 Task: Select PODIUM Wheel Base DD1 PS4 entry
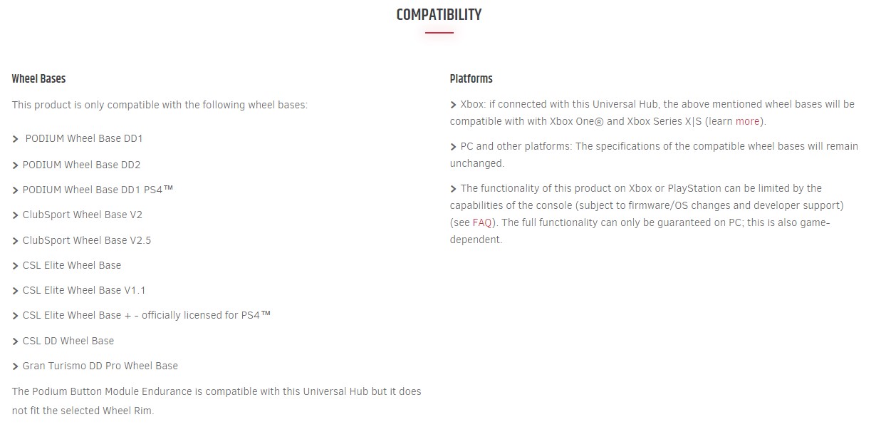(x=98, y=190)
